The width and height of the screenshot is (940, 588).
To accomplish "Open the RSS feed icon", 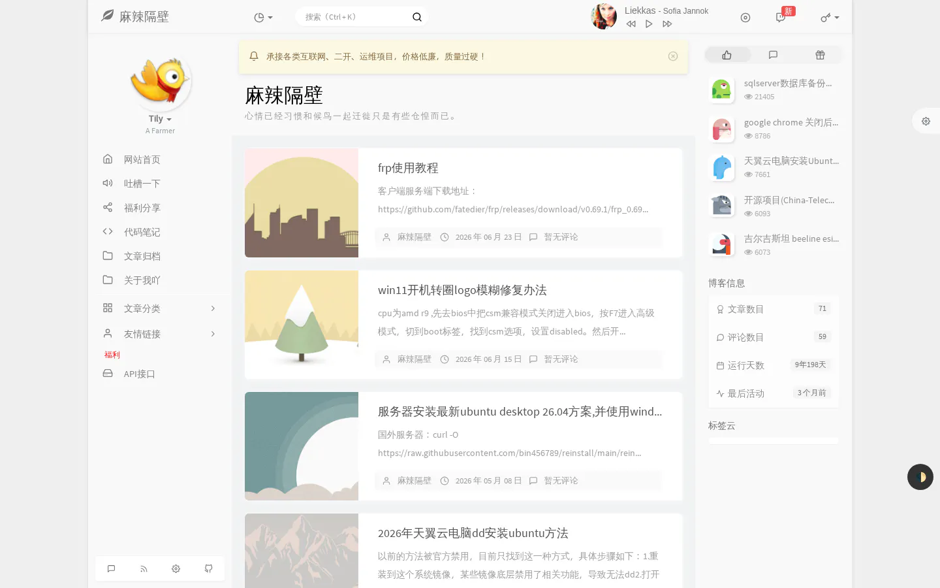I will tap(144, 568).
